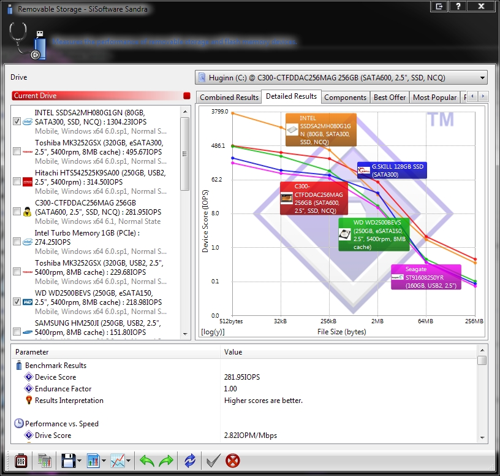Click the green back arrow icon
The width and height of the screenshot is (500, 476).
coord(147,461)
